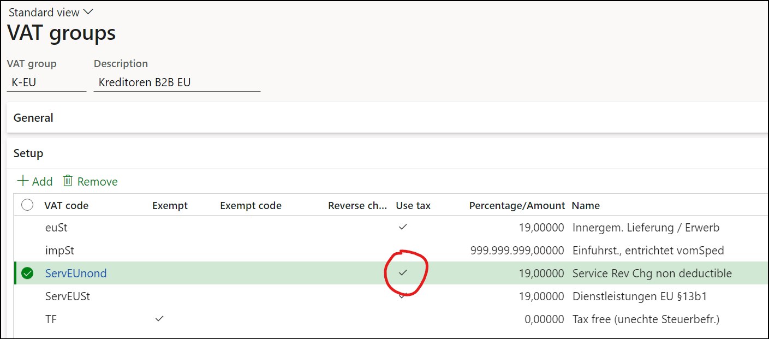Open the ServEUnond VAT code link
The width and height of the screenshot is (769, 339).
[x=75, y=273]
